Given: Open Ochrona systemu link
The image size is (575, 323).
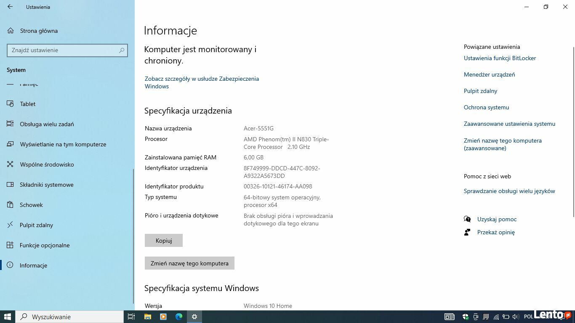Looking at the screenshot, I should click(486, 107).
